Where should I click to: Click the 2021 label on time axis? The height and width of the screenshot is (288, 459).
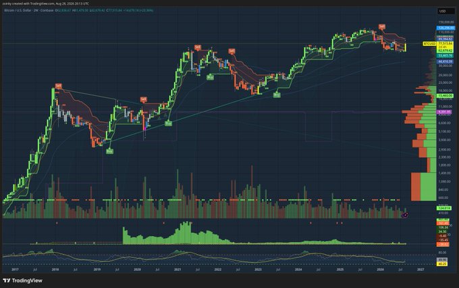click(178, 269)
